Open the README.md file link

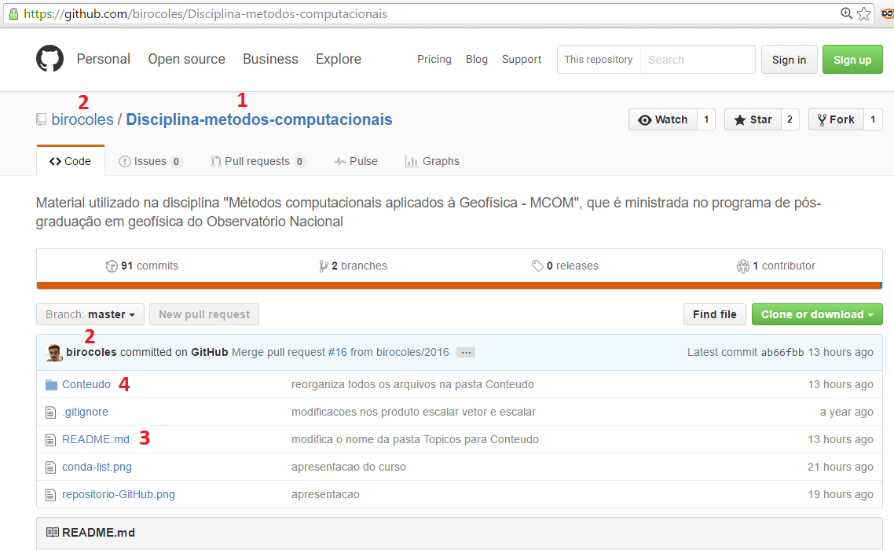tap(96, 439)
